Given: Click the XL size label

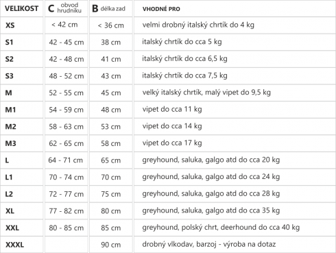Looking at the screenshot, I should pos(10,210).
